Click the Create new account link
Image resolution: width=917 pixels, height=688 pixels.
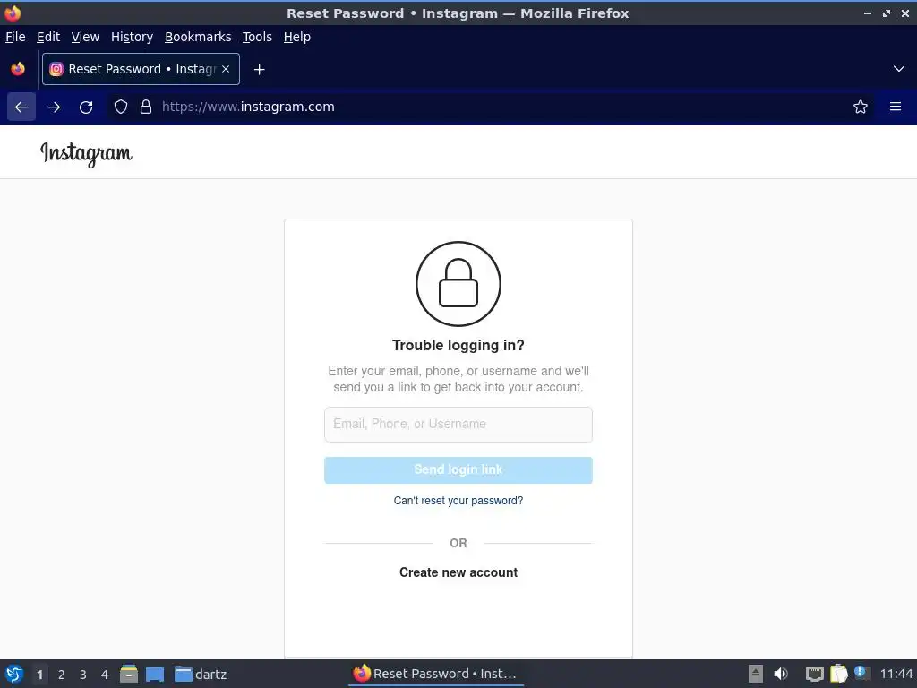pos(458,572)
